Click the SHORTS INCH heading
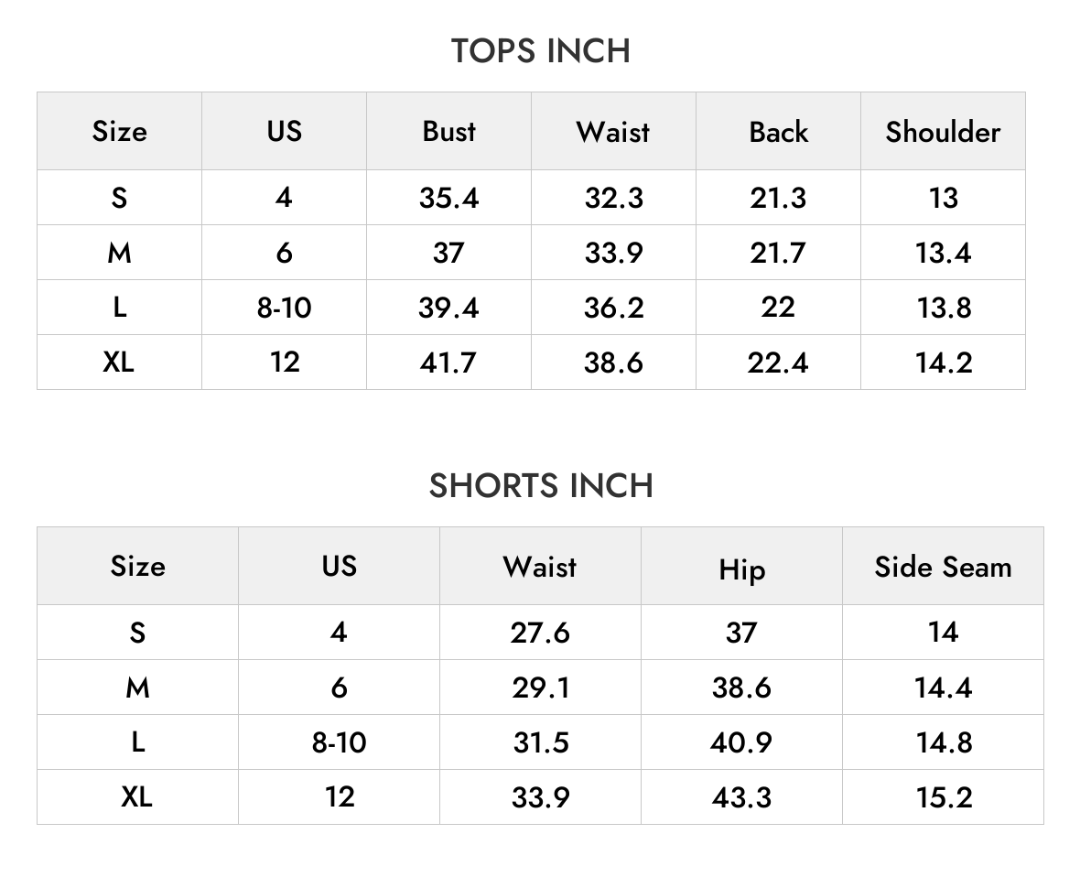This screenshot has height=888, width=1080. pos(541,486)
